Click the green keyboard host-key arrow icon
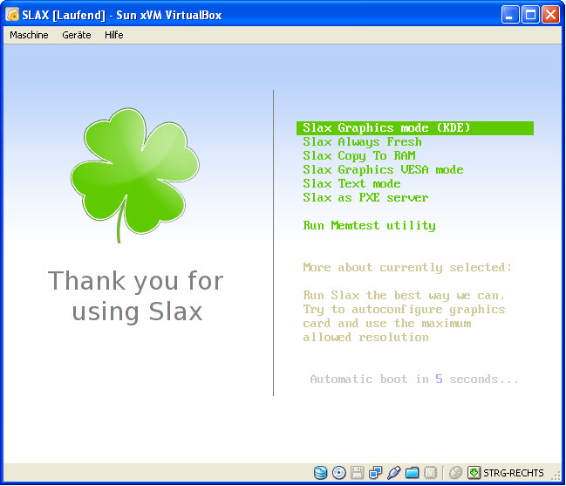This screenshot has width=566, height=486. pyautogui.click(x=474, y=473)
